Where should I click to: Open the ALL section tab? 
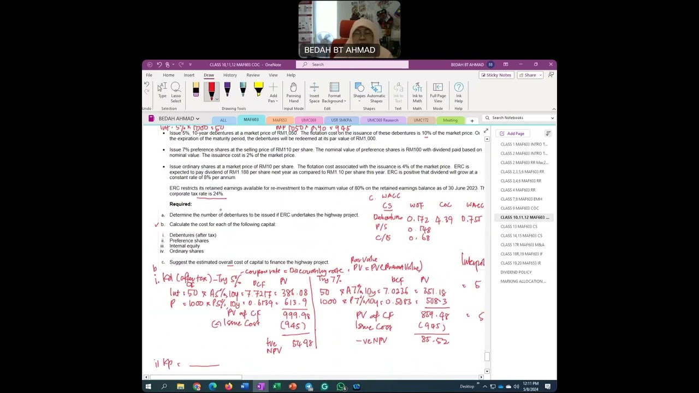point(223,120)
